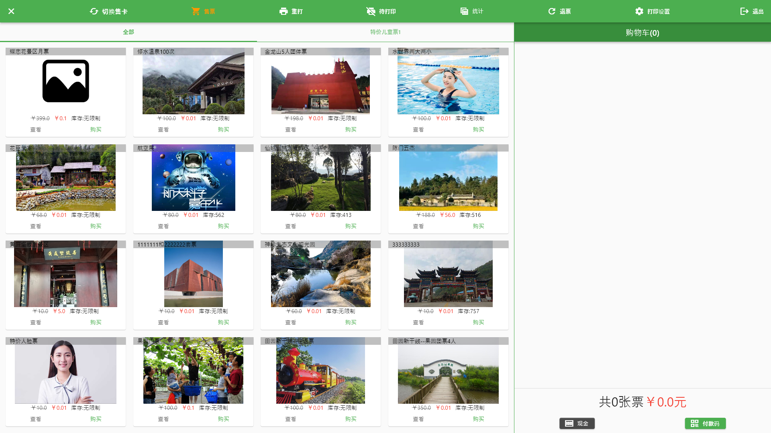Click the swimmer photo of 水世界两大两小
The height and width of the screenshot is (433, 771).
click(448, 81)
